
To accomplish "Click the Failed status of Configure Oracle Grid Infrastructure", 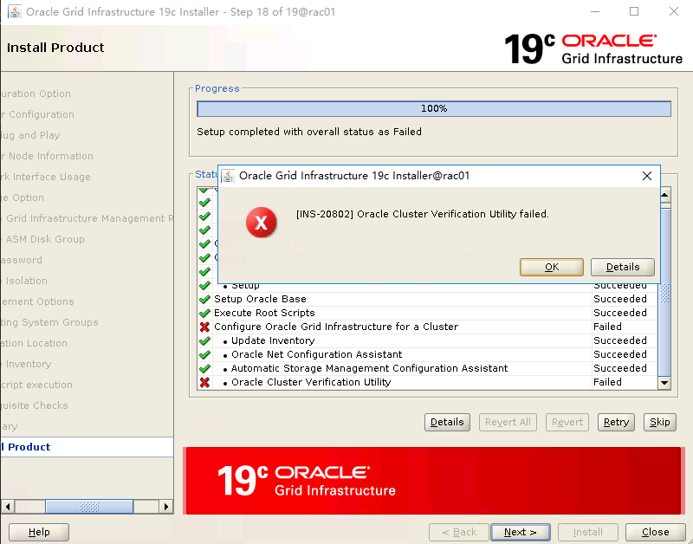I will tap(607, 327).
